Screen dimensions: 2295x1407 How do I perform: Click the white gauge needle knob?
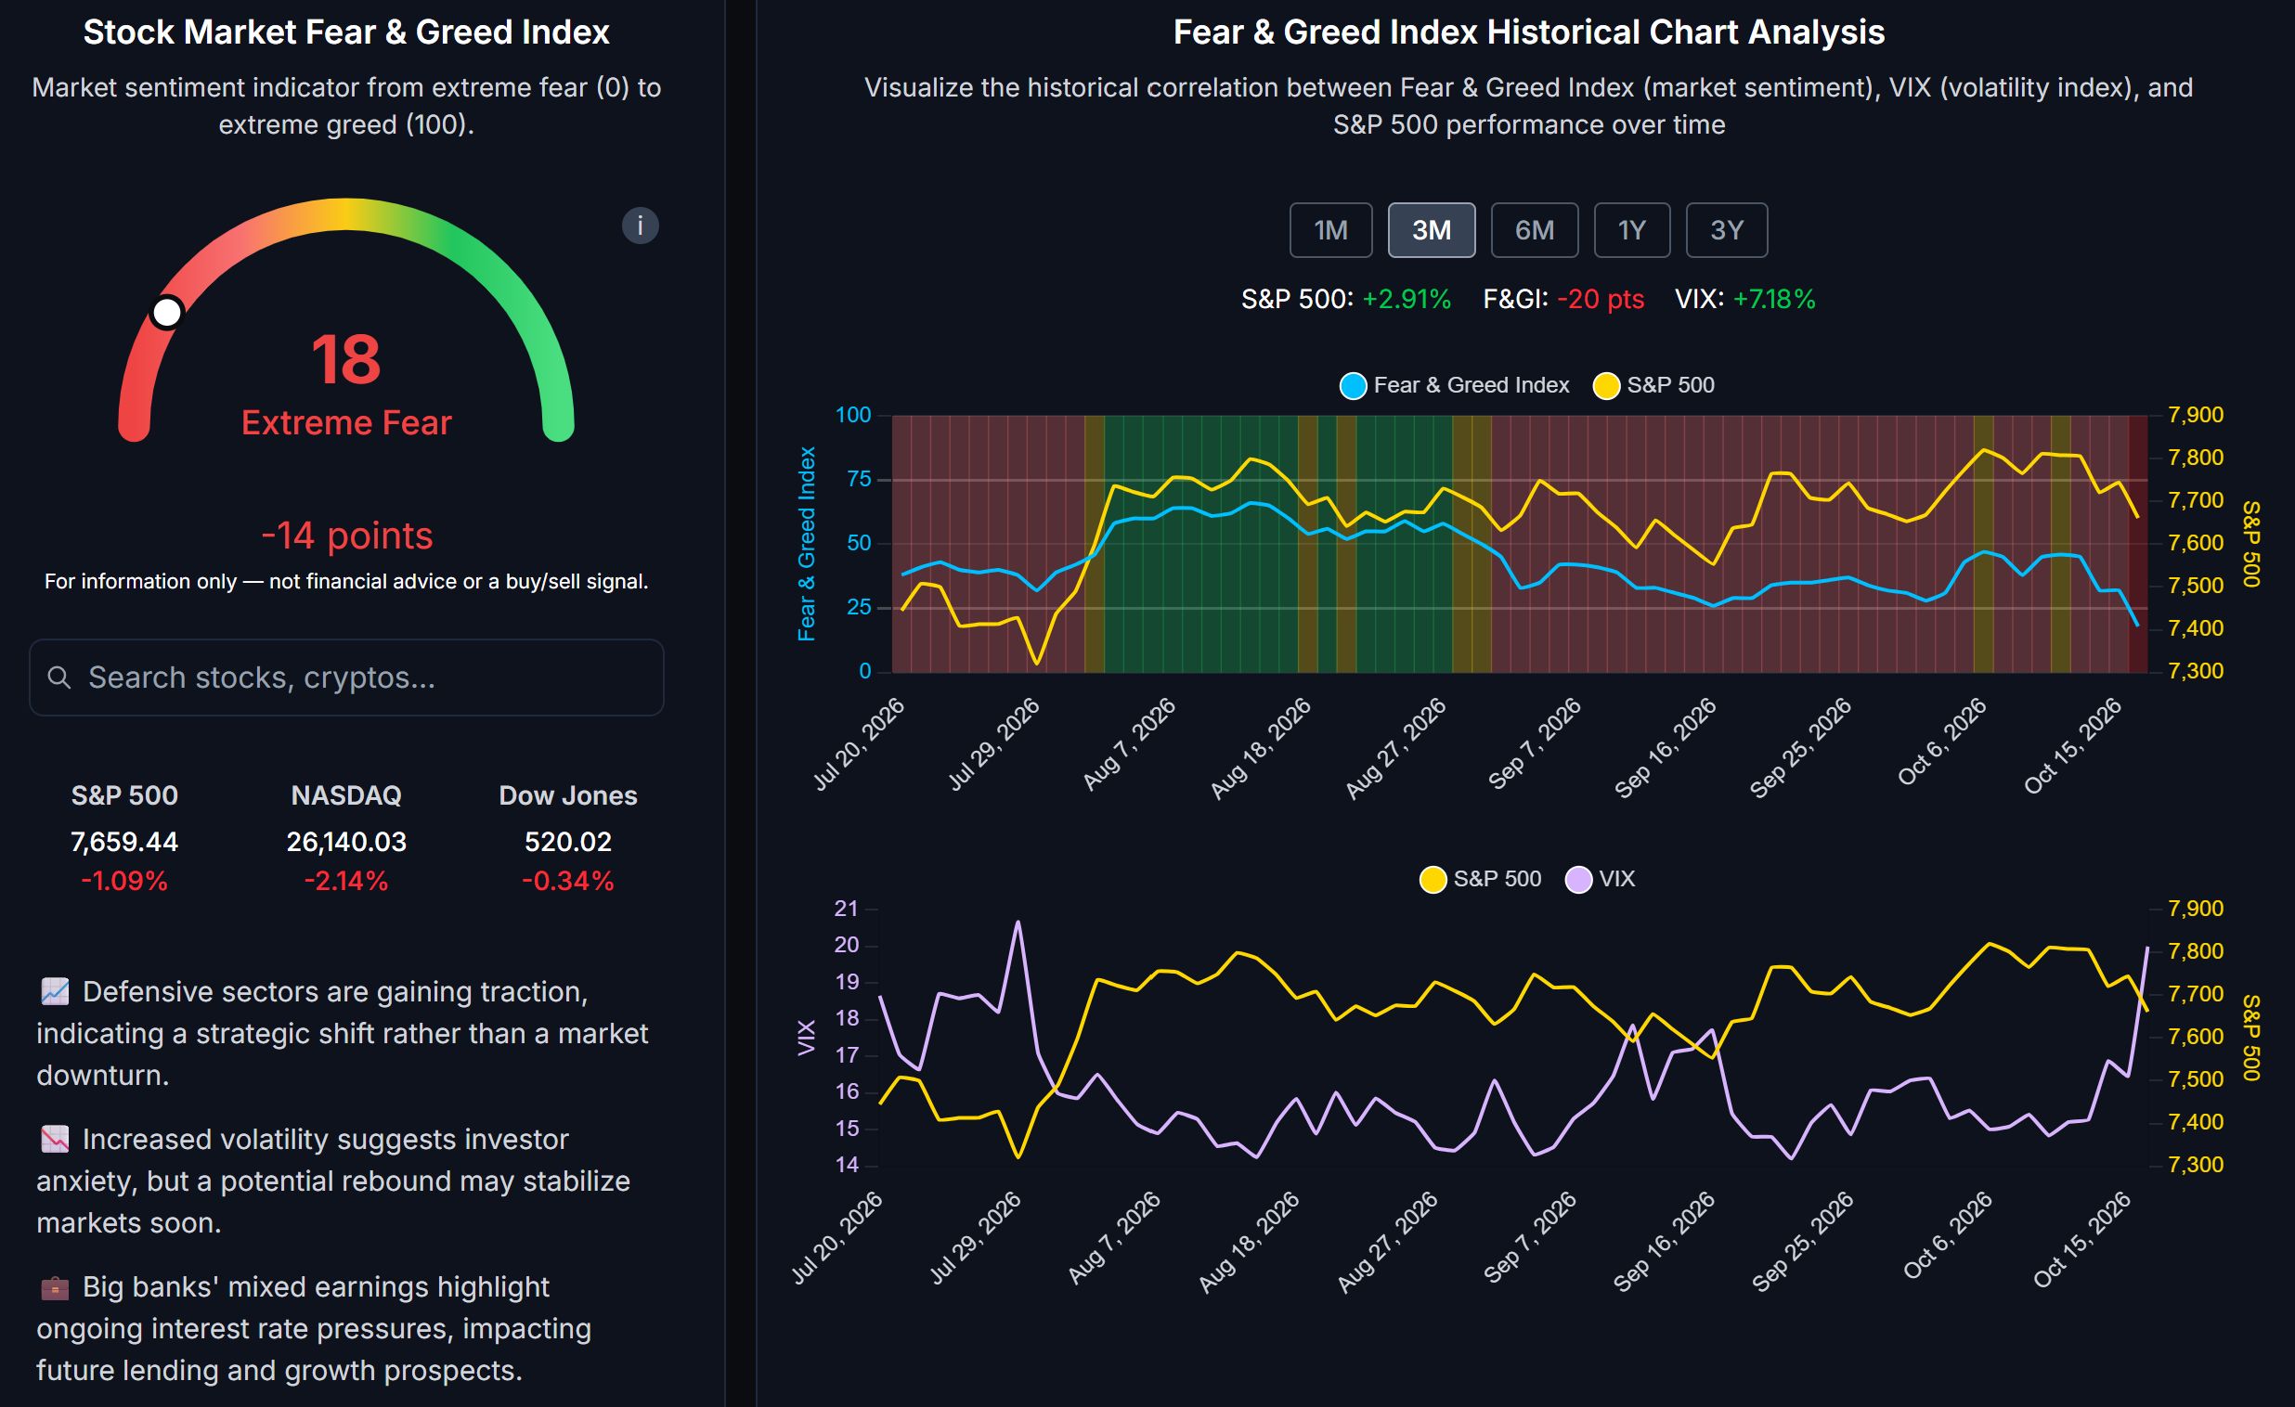[168, 313]
